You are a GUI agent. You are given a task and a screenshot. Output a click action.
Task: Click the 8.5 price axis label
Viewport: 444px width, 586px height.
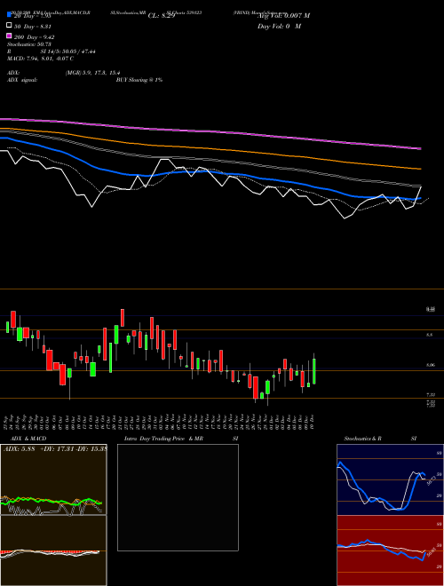click(430, 336)
